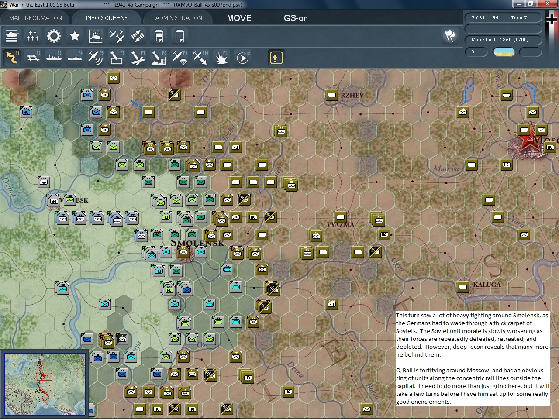This screenshot has width=559, height=419.
Task: Select the F1 move mode icon
Action: pos(12,58)
